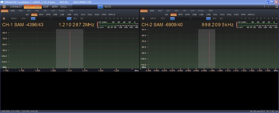This screenshot has height=113, width=279.
Task: Click the master volume slider next to MUTE
Action: [x=100, y=7]
